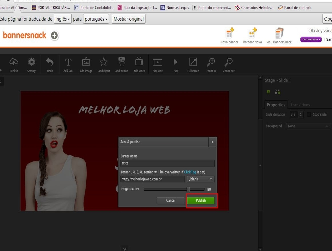
Task: Click the Slide duration value field
Action: [294, 114]
